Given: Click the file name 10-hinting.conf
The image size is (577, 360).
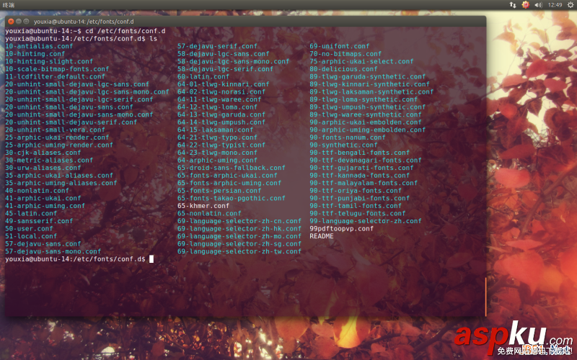Looking at the screenshot, I should point(35,54).
